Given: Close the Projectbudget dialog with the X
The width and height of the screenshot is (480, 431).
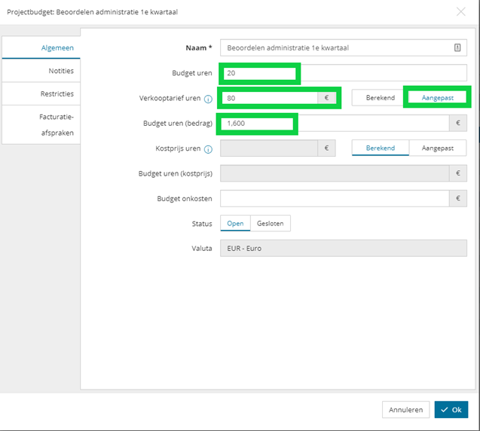Looking at the screenshot, I should [x=460, y=12].
